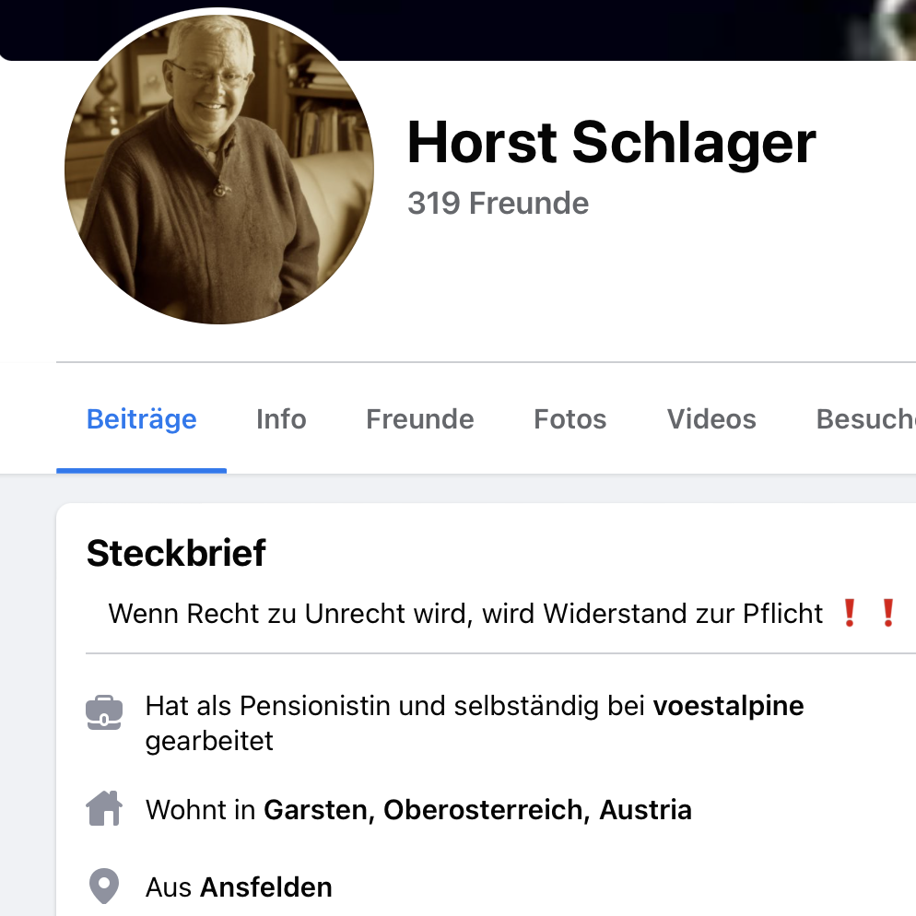The height and width of the screenshot is (916, 916).
Task: Open the Info tab
Action: tap(281, 419)
